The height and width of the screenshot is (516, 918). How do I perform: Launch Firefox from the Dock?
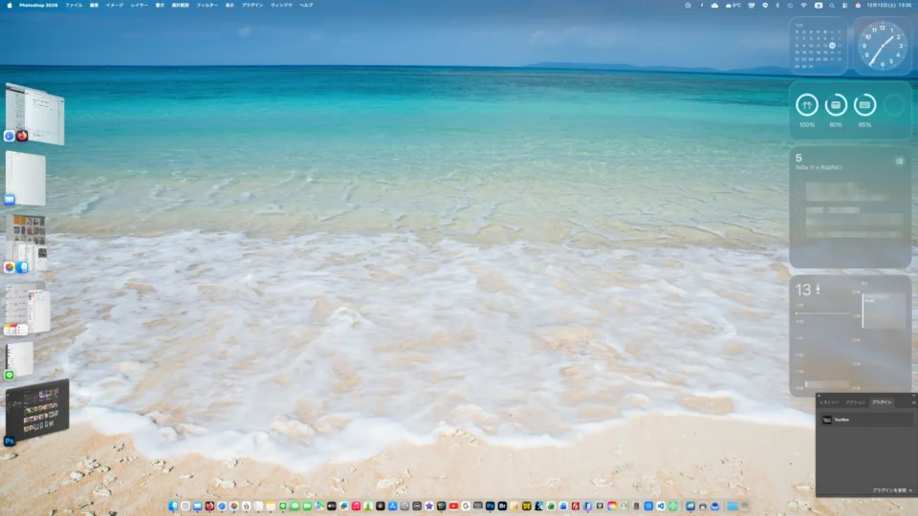coord(209,506)
